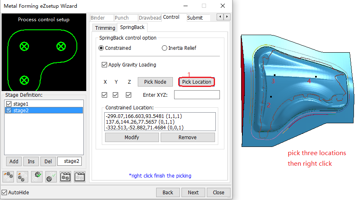356x200 pixels.
Task: Close the eZsetup Wizard window
Action: (x=223, y=6)
